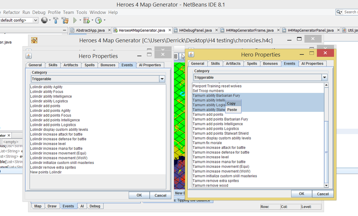Choose Copy from the context menu
This screenshot has height=216, width=358.
[233, 103]
